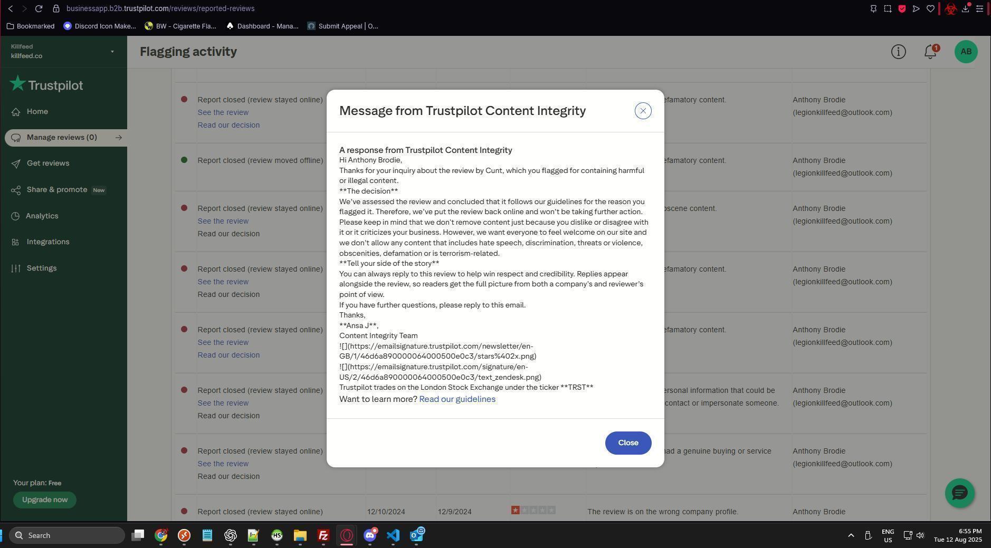Image resolution: width=991 pixels, height=548 pixels.
Task: Click the 12/9/2024 date cell
Action: click(455, 512)
